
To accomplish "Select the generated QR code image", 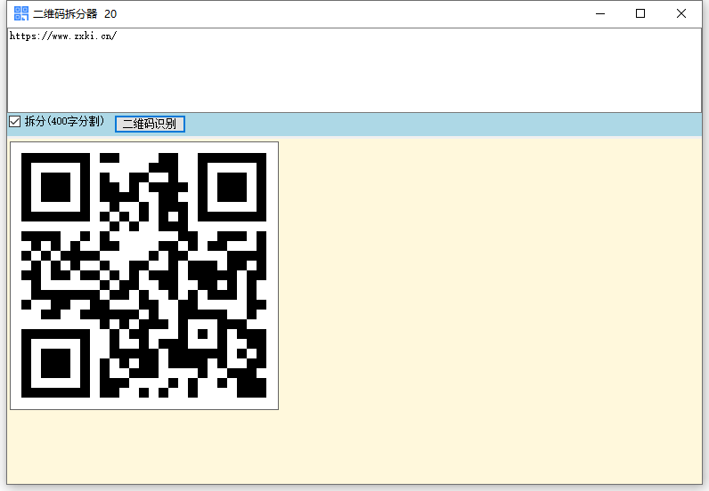I will coord(143,276).
